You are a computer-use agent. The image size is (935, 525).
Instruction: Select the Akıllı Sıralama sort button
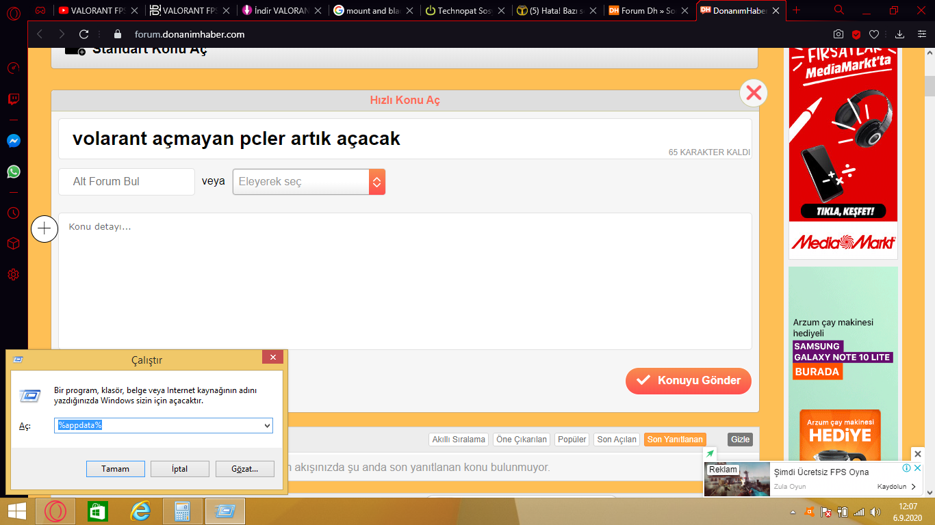tap(459, 440)
